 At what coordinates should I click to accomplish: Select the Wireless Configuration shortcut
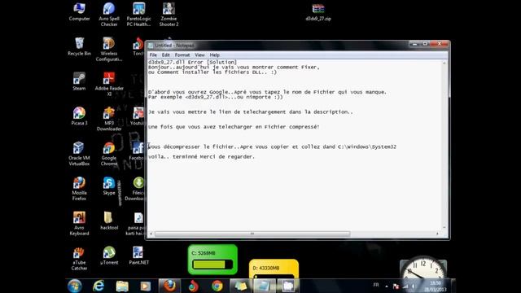point(108,49)
